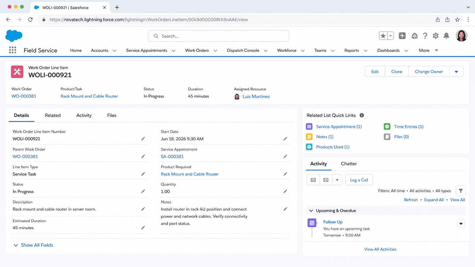This screenshot has height=267, width=475.
Task: Switch to the Chatter tab
Action: pyautogui.click(x=349, y=164)
